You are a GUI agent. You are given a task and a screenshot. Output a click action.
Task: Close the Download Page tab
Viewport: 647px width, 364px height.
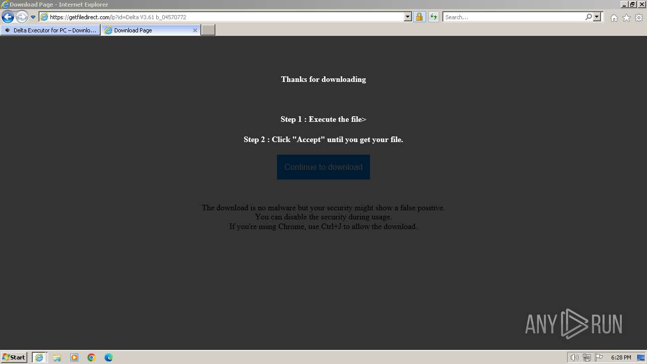click(195, 30)
